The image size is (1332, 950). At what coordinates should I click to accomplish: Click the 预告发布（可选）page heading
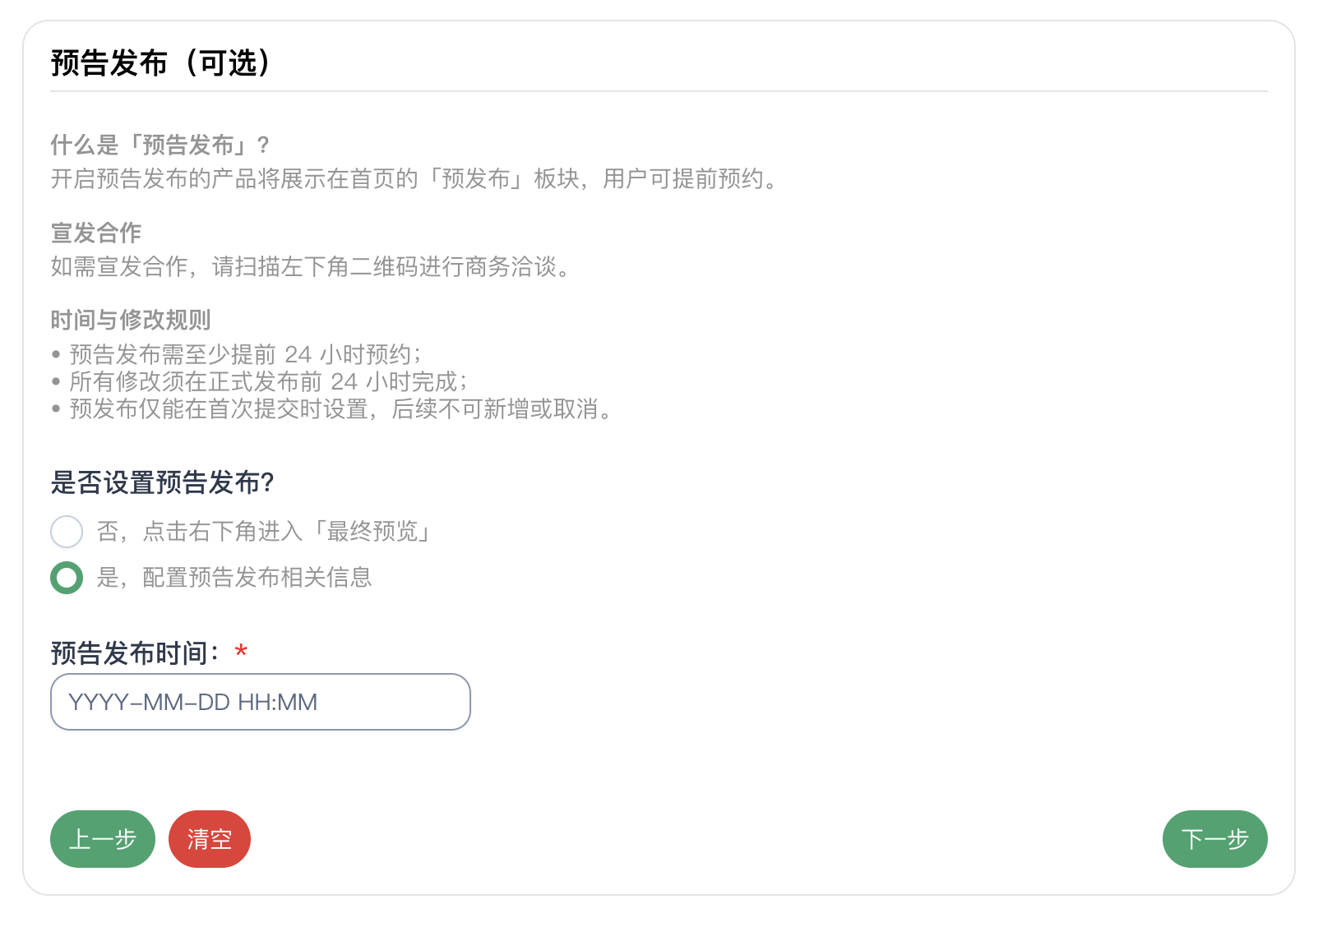pos(161,61)
